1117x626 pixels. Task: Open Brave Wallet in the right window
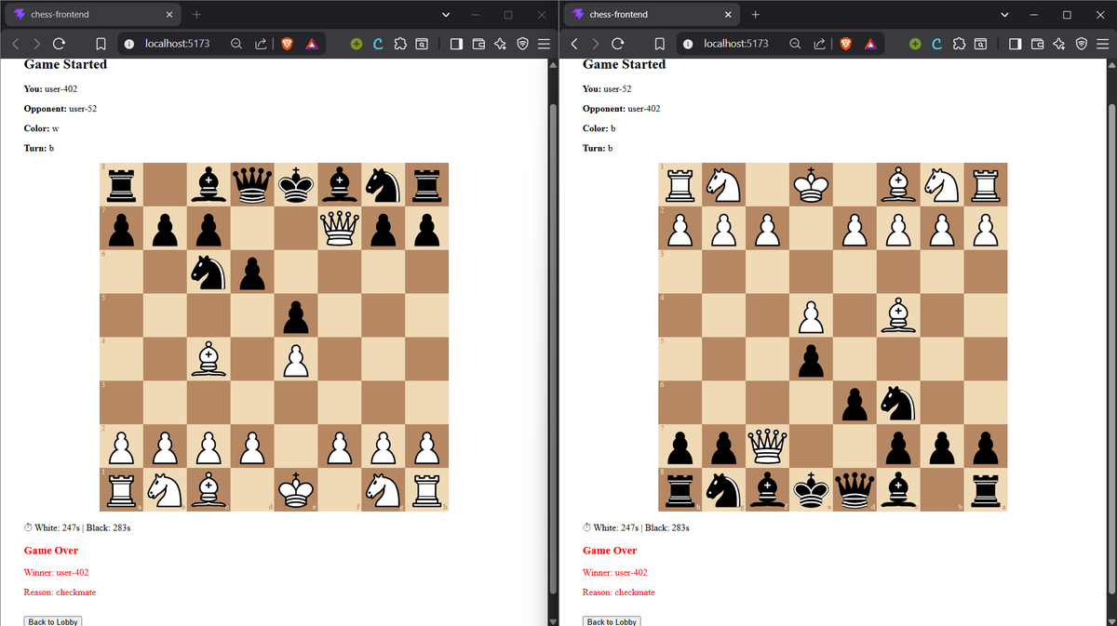(x=1038, y=44)
